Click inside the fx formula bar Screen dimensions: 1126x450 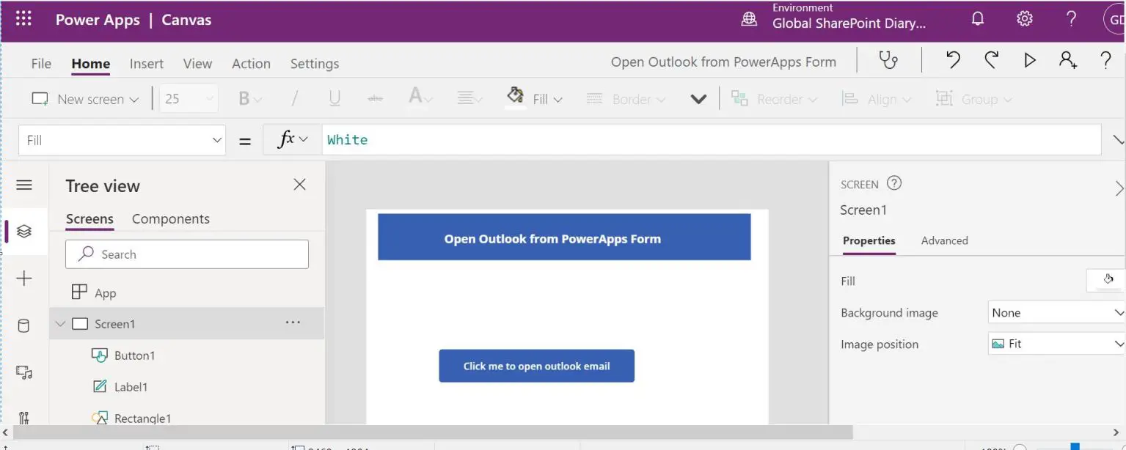coord(513,139)
